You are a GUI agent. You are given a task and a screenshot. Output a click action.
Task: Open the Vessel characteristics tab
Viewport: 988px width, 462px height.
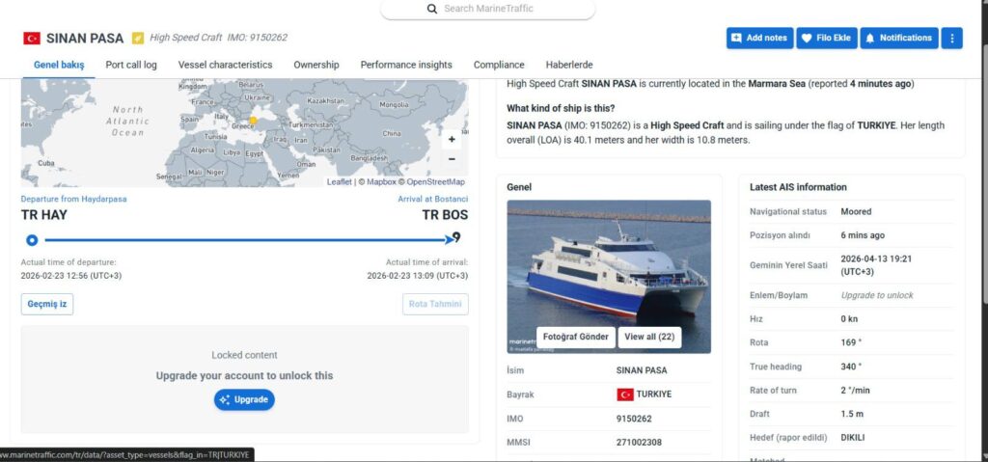[x=225, y=65]
